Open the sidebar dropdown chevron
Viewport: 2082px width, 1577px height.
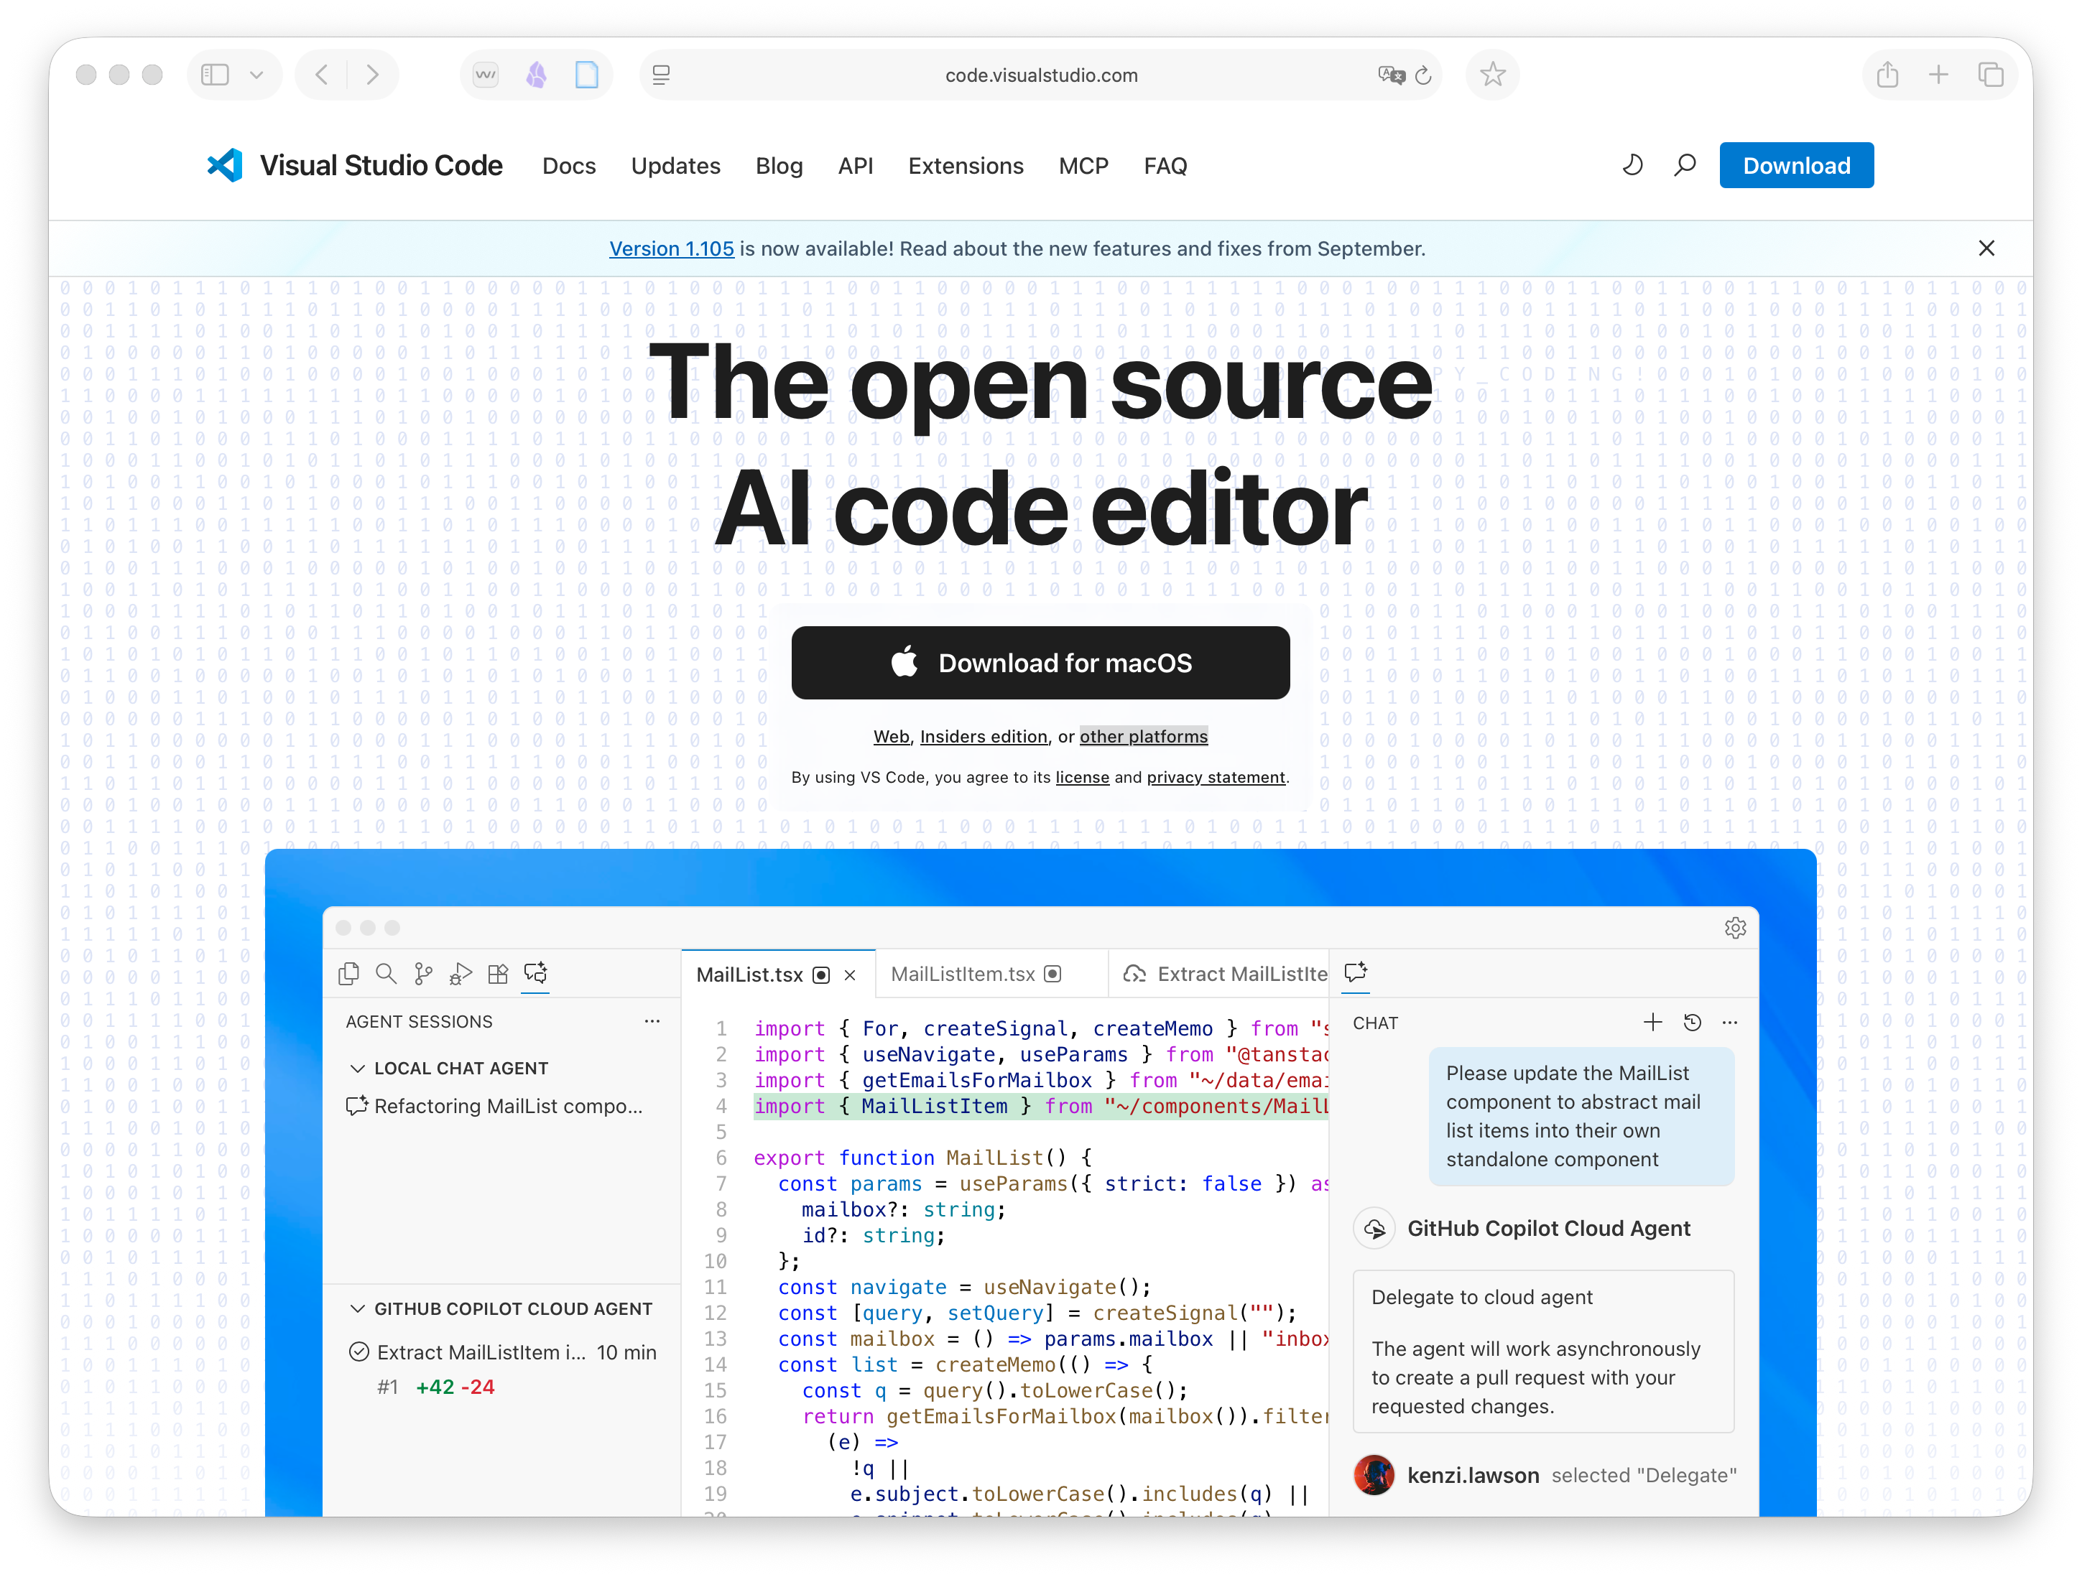coord(256,75)
